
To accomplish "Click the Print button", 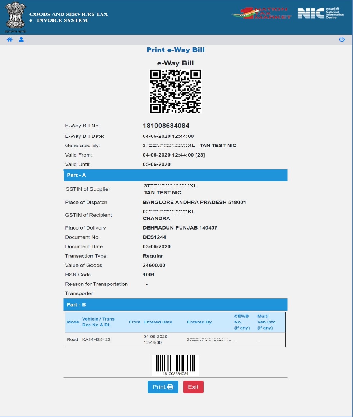I will point(163,387).
